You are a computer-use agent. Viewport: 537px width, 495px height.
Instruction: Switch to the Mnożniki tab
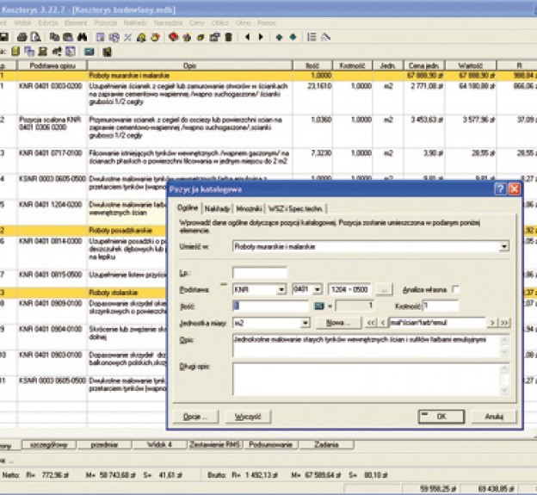click(x=249, y=208)
